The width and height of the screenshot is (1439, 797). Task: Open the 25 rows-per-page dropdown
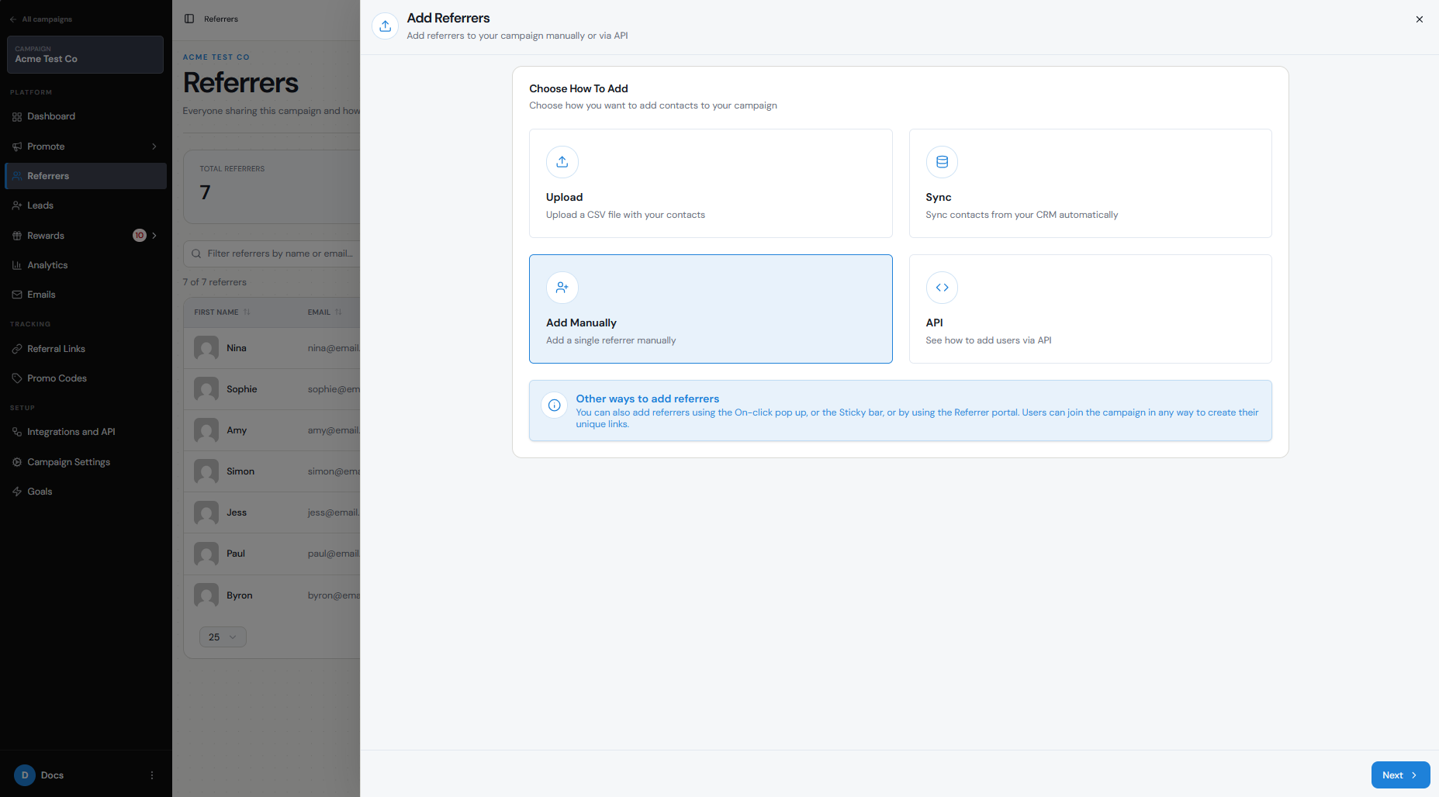pyautogui.click(x=223, y=637)
